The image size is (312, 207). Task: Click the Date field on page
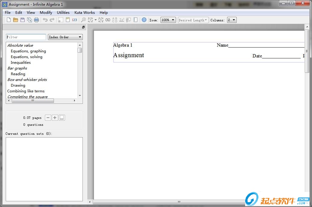pos(276,56)
